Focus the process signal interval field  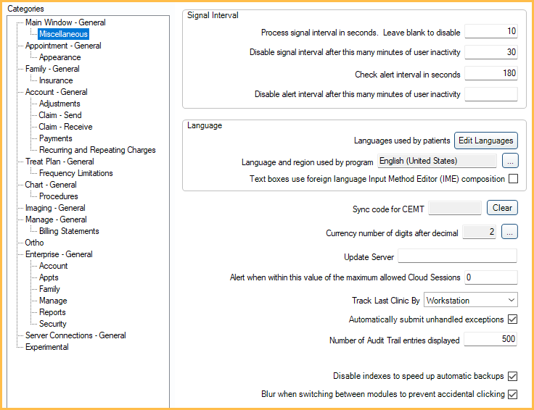(x=490, y=32)
